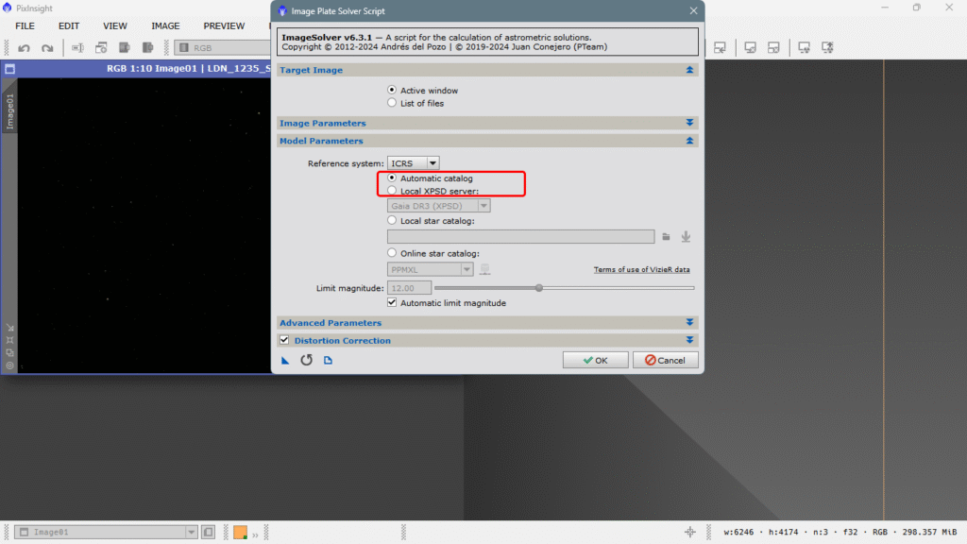Click the local star catalog path field

(x=520, y=237)
